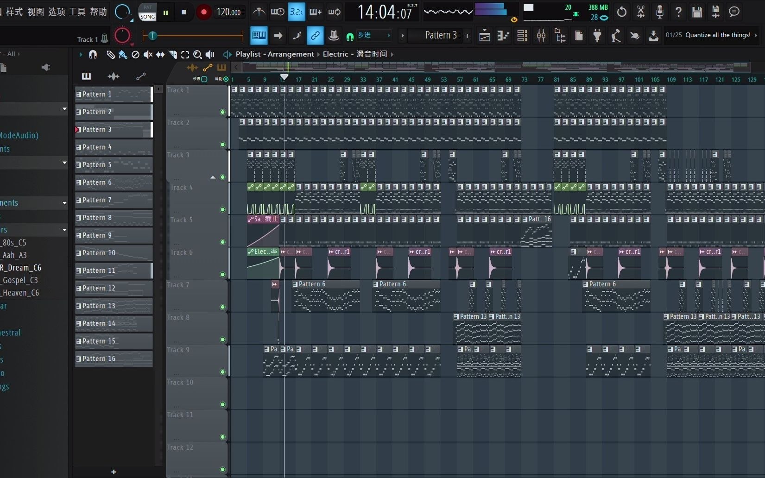Open undo history icon
The width and height of the screenshot is (765, 478).
click(x=622, y=12)
